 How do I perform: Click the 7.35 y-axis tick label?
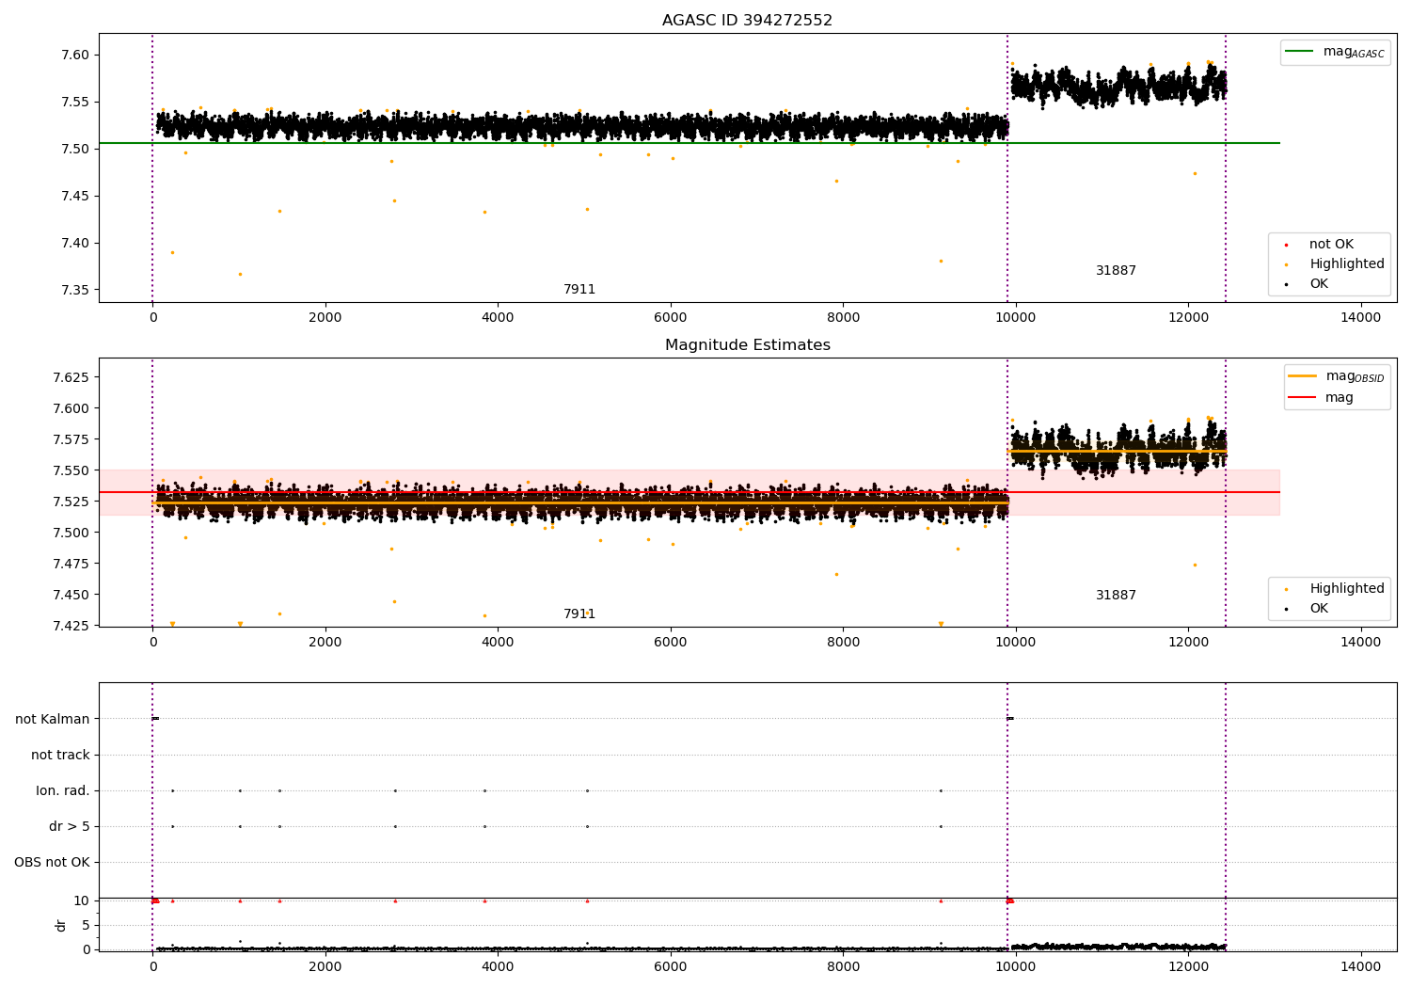[x=76, y=290]
